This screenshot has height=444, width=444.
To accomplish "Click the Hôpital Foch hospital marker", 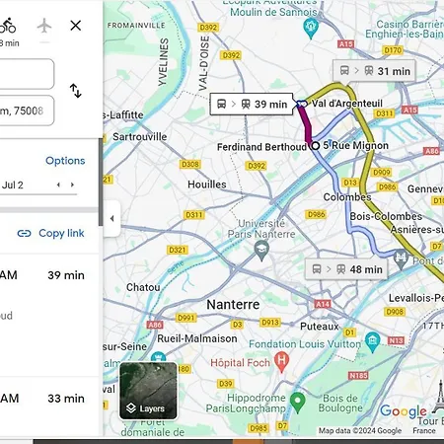I will click(281, 361).
